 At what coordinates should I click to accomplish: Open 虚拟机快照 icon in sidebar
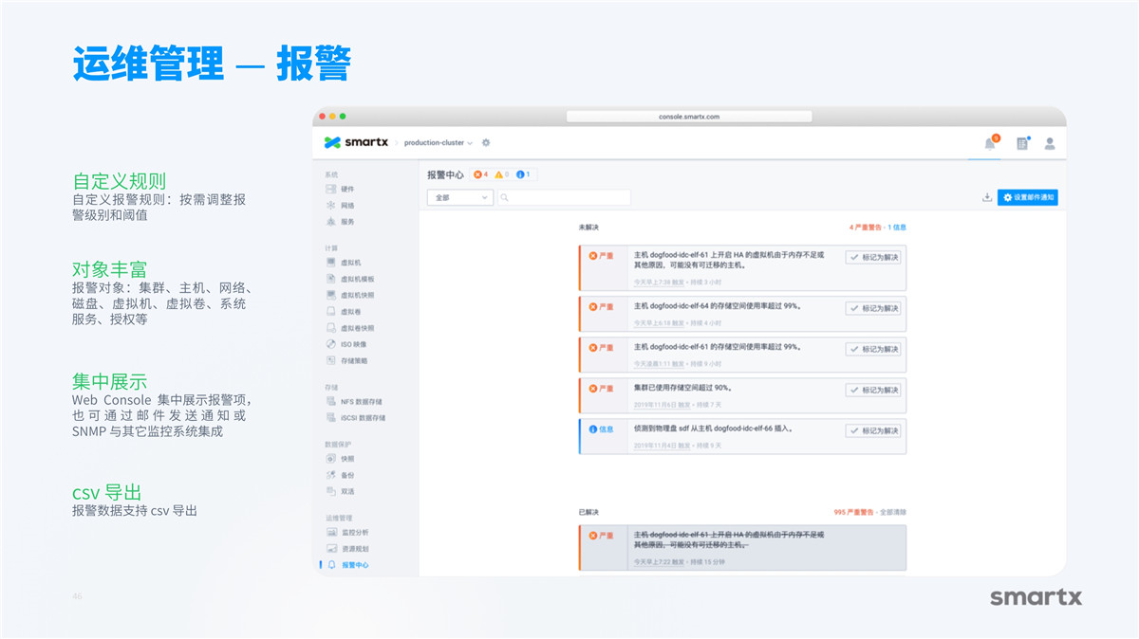tap(331, 295)
